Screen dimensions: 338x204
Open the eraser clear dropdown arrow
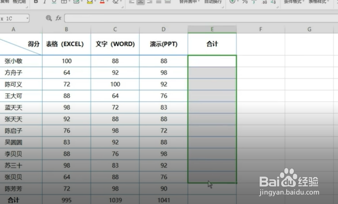point(121,2)
